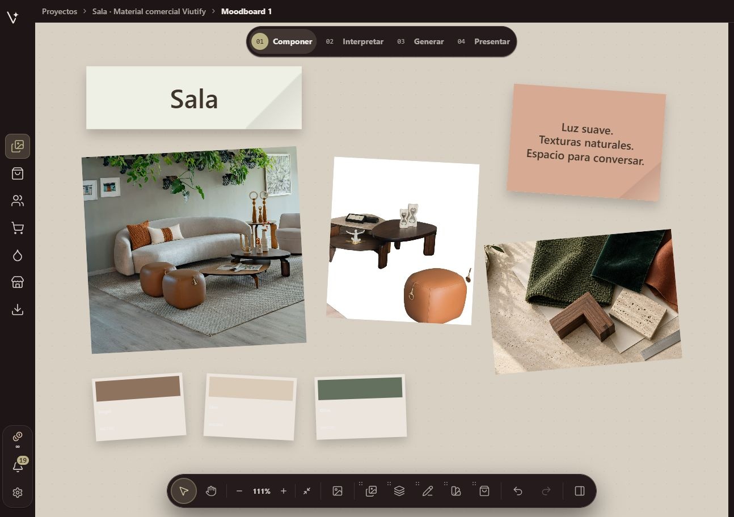Open the storefront section in the sidebar

tap(18, 282)
